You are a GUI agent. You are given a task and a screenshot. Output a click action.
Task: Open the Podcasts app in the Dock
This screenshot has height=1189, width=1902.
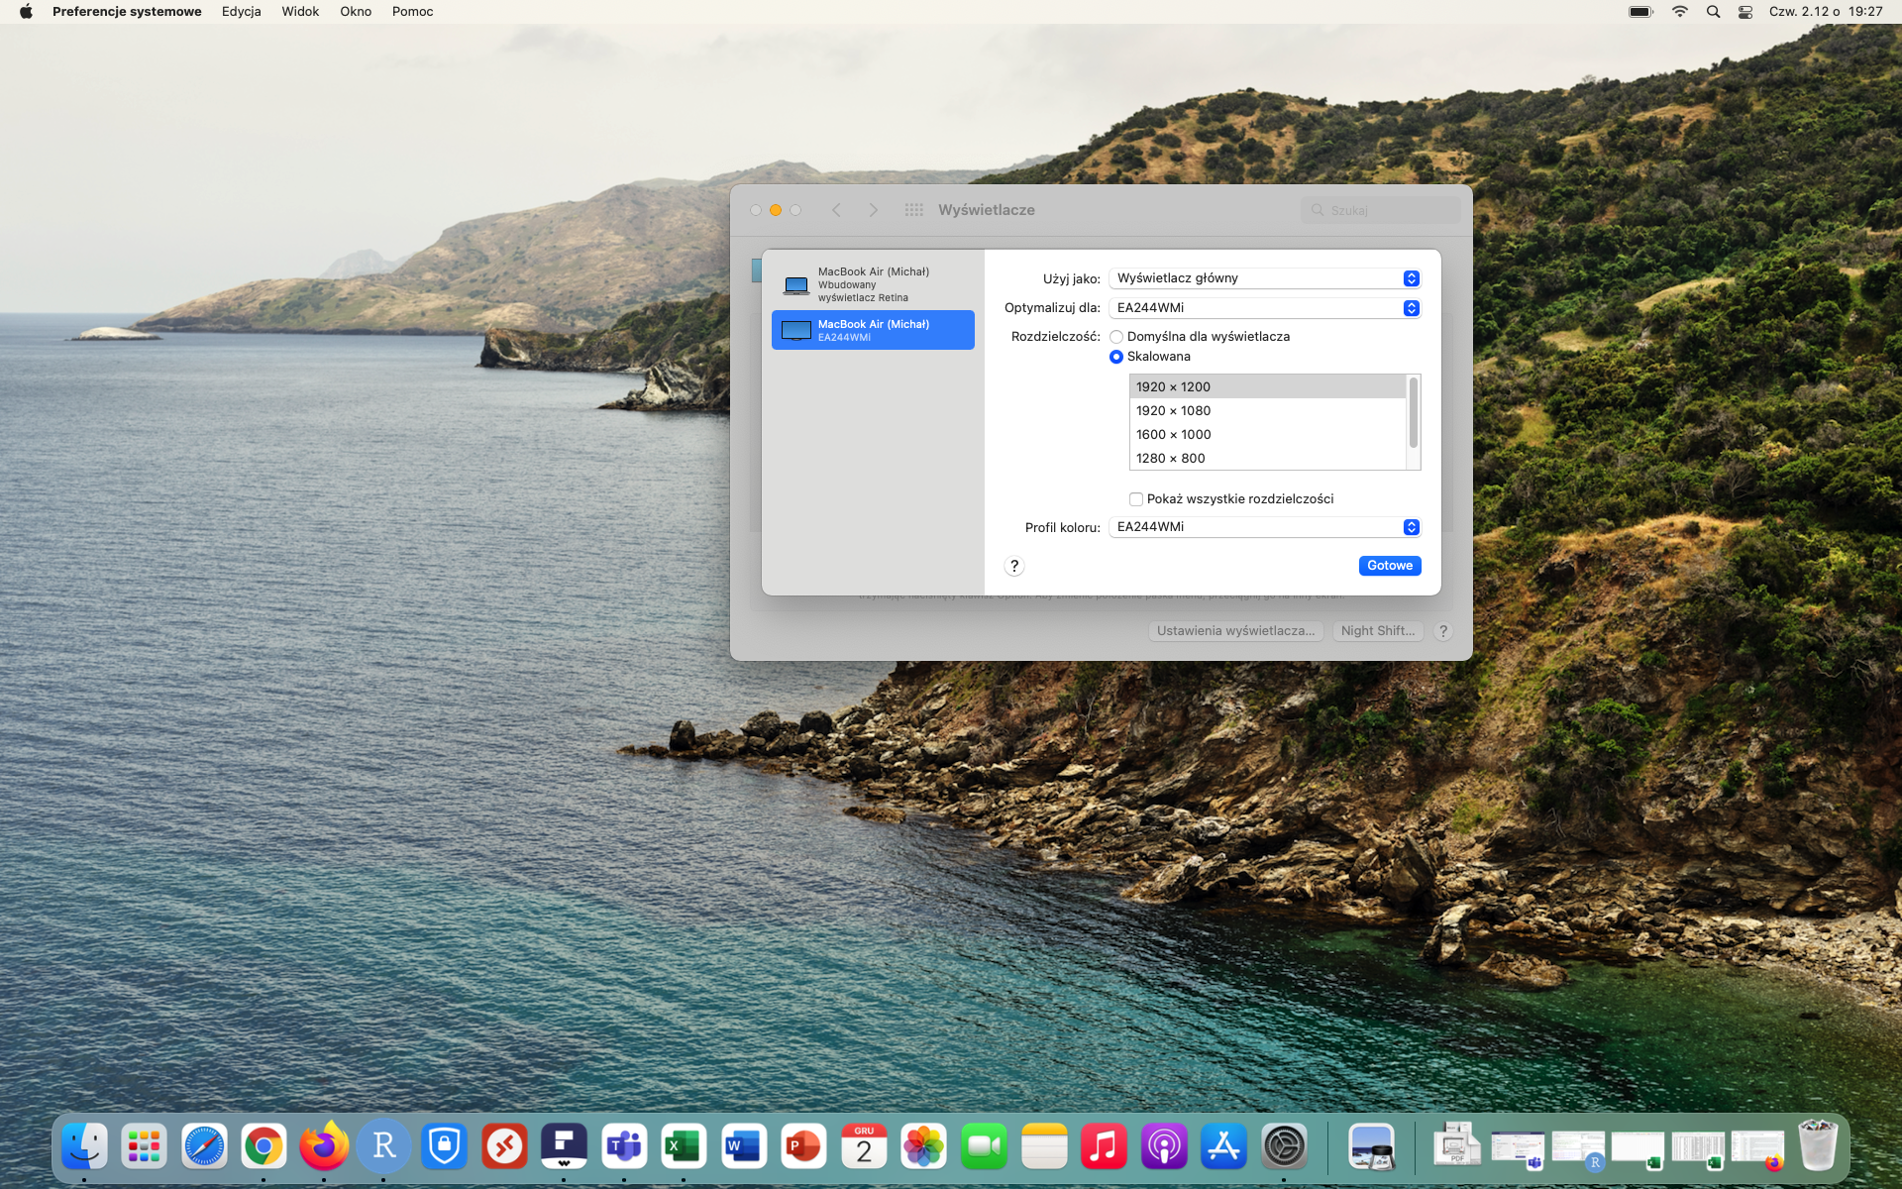[1164, 1146]
